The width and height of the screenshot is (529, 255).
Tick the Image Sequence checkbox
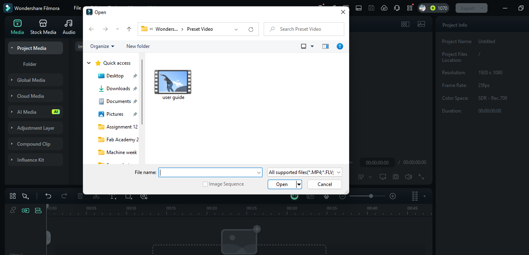[x=205, y=184]
